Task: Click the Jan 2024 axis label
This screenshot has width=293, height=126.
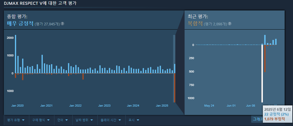Action: click(x=133, y=106)
